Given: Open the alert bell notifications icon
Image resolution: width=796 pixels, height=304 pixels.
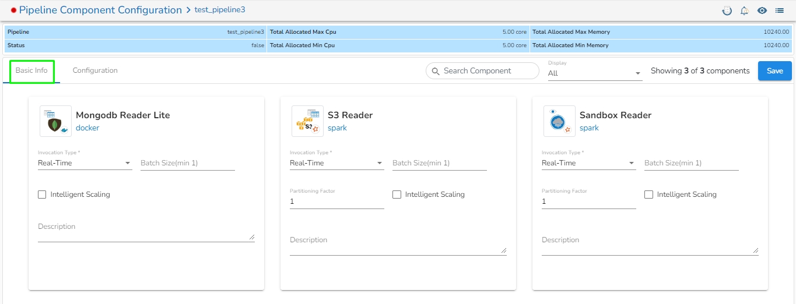Looking at the screenshot, I should pos(744,10).
